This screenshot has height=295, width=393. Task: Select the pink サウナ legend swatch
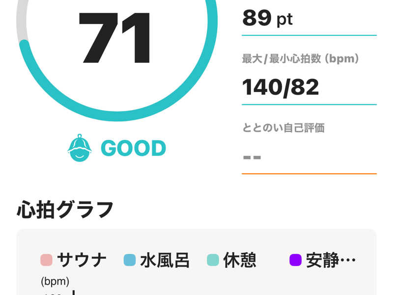46,260
